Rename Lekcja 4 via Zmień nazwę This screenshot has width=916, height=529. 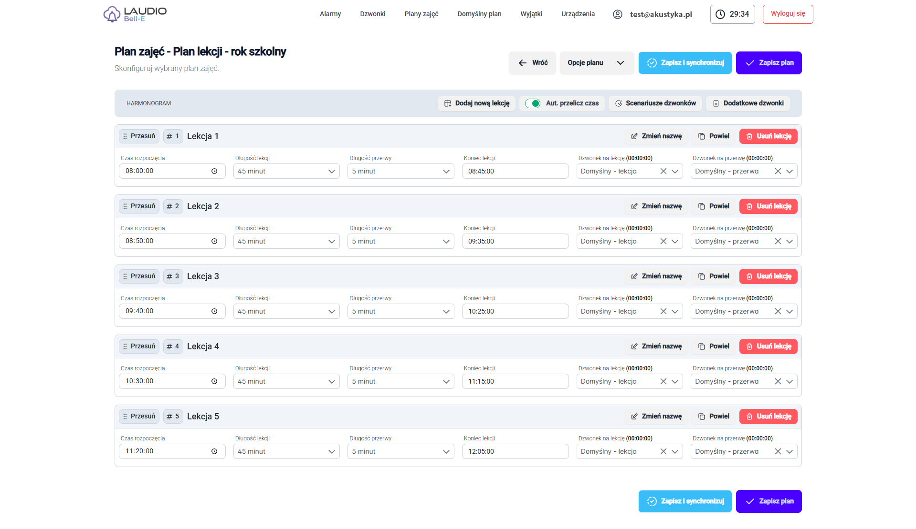point(656,346)
